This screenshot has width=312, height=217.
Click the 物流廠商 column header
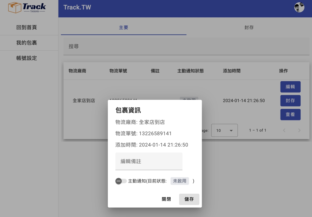[x=77, y=71]
